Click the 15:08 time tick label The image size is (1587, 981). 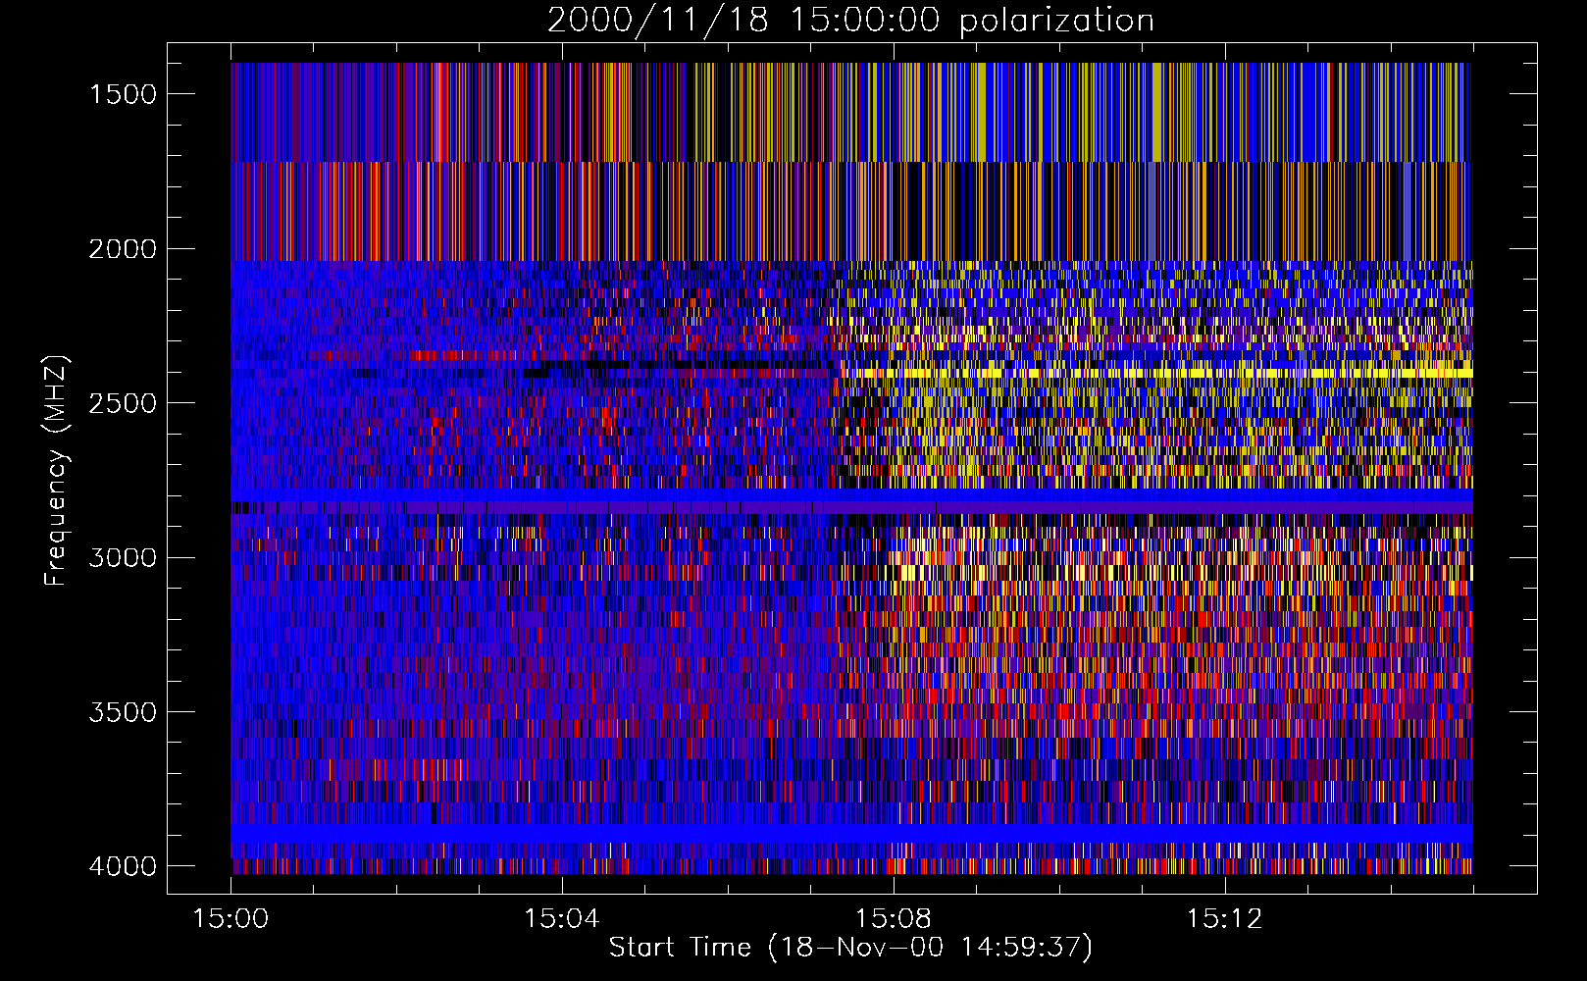(893, 919)
